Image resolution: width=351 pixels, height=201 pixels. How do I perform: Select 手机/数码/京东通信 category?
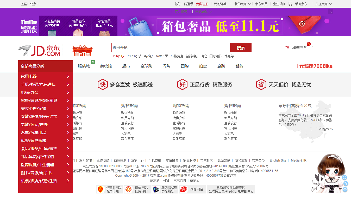pos(38,84)
